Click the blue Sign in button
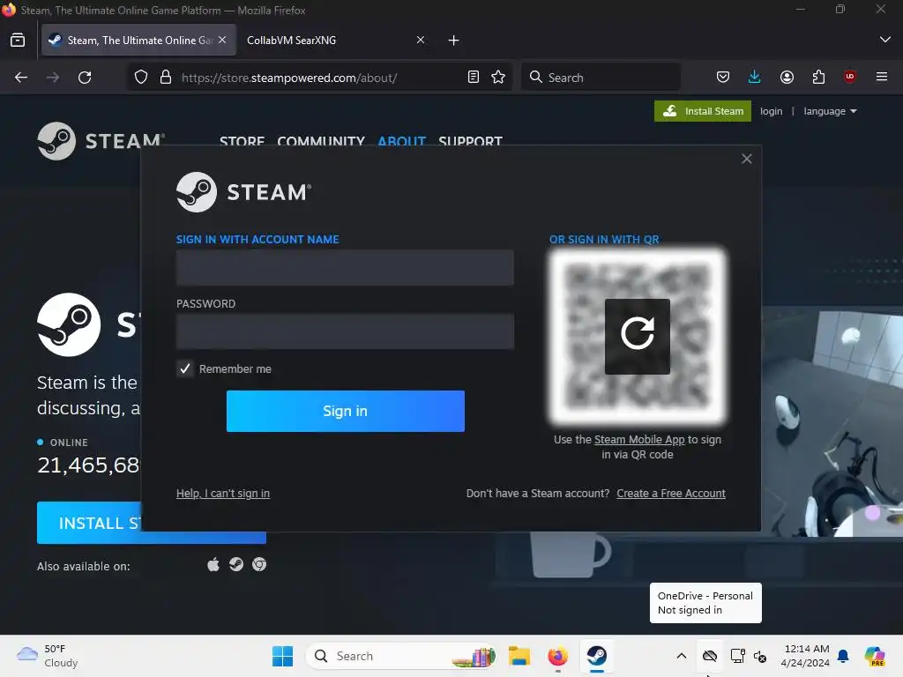 [x=345, y=411]
